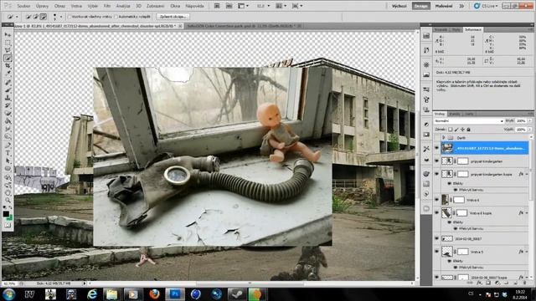Select the Eyedropper tool
The height and width of the screenshot is (301, 536).
(x=8, y=74)
